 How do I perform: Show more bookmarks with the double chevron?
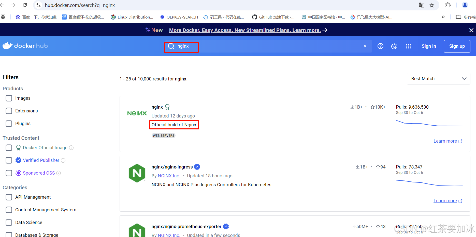443,17
